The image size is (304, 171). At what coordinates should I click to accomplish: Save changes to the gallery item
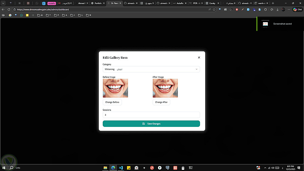151,124
